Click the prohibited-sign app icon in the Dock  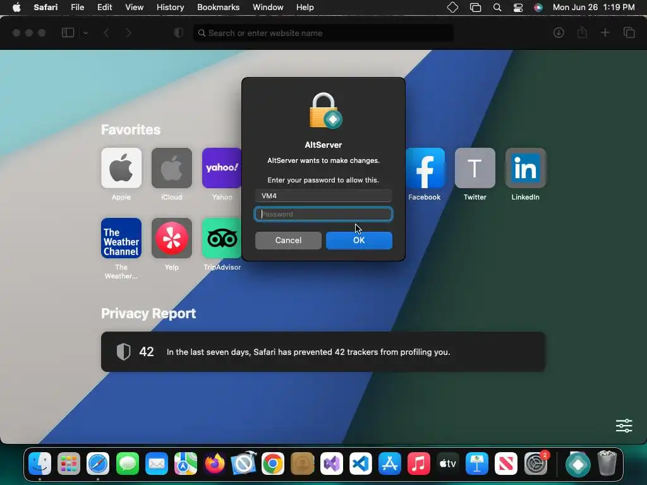(244, 464)
